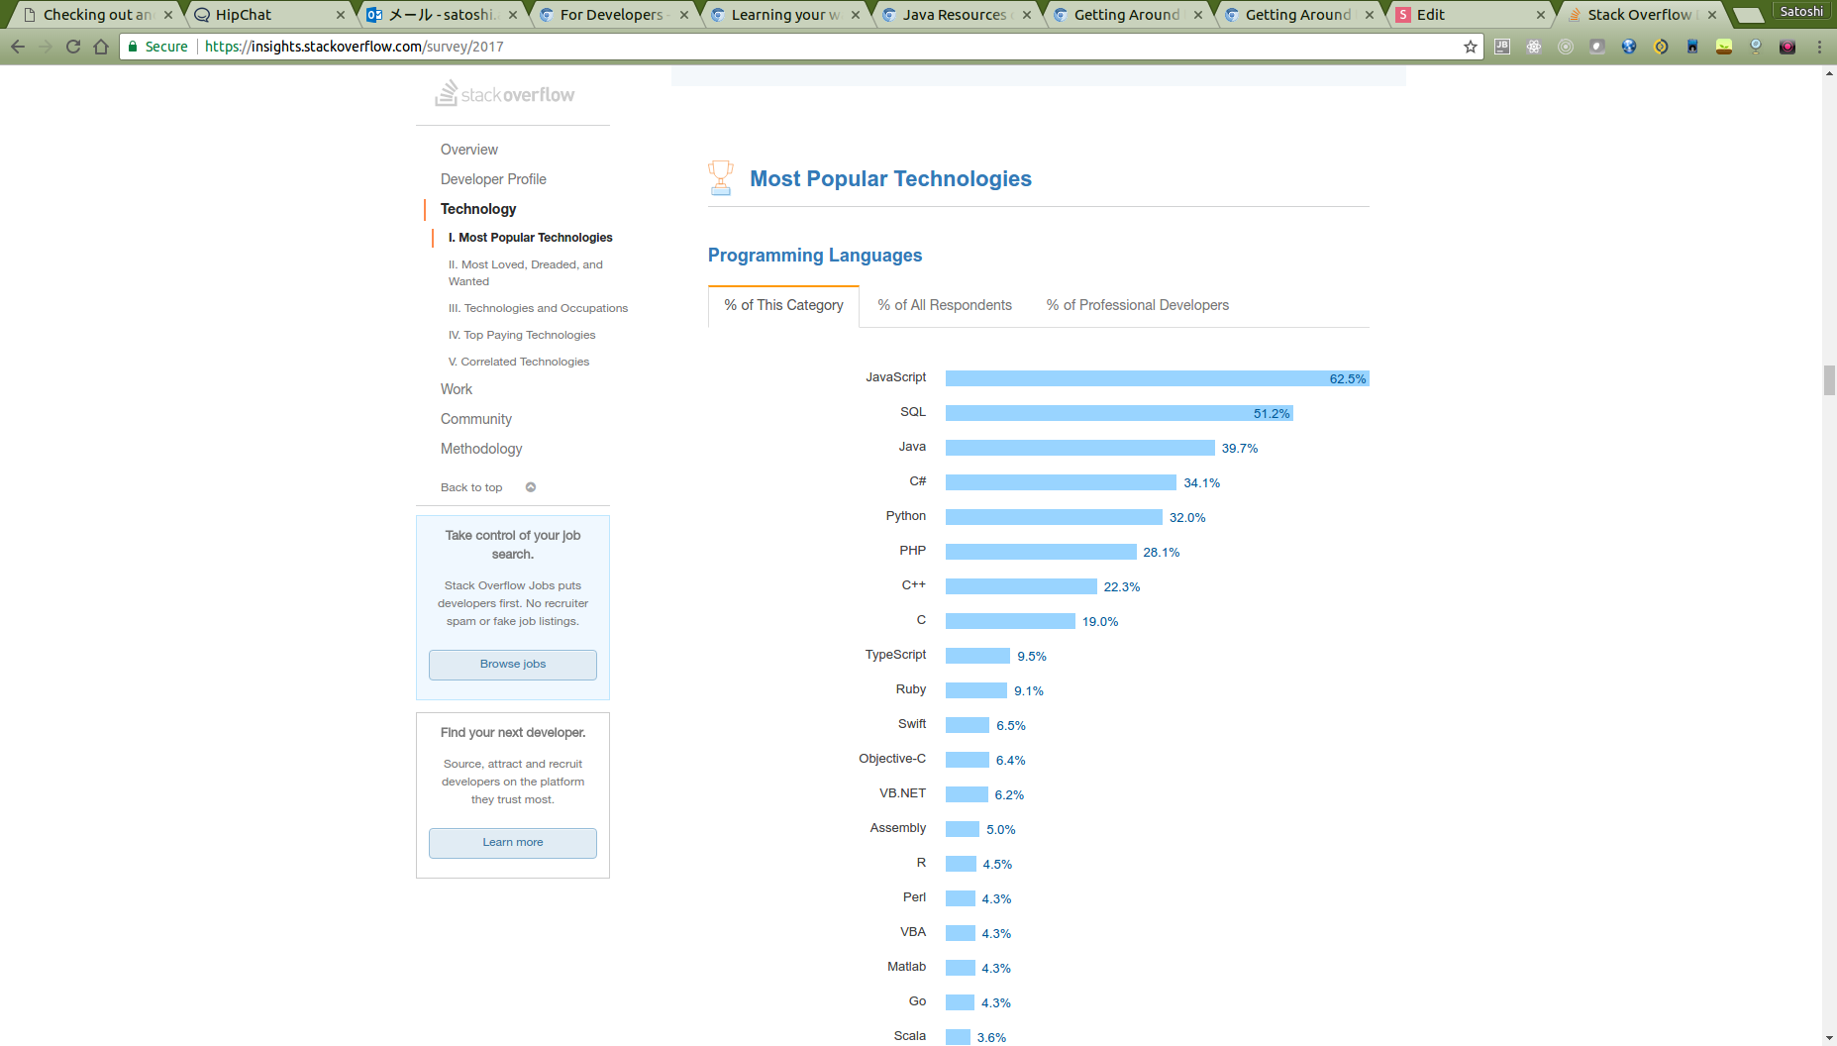This screenshot has height=1046, width=1837.
Task: Close the Edit tab
Action: 1541,15
